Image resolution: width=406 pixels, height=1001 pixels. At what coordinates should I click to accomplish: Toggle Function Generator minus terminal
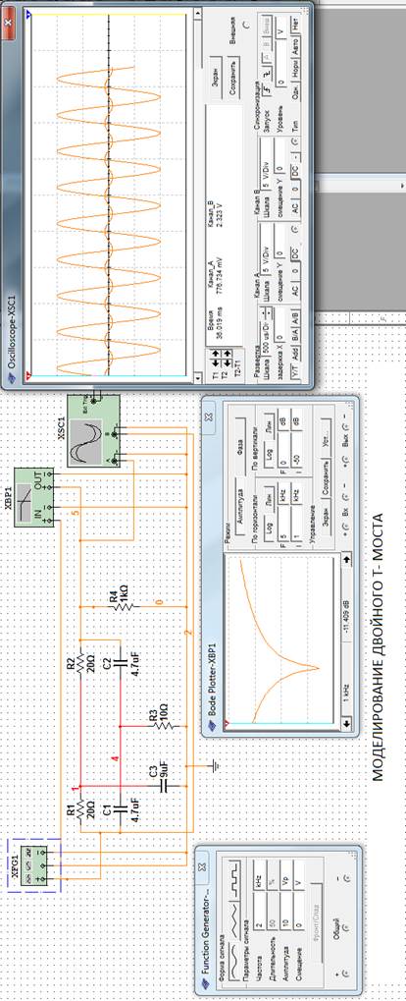tap(347, 878)
